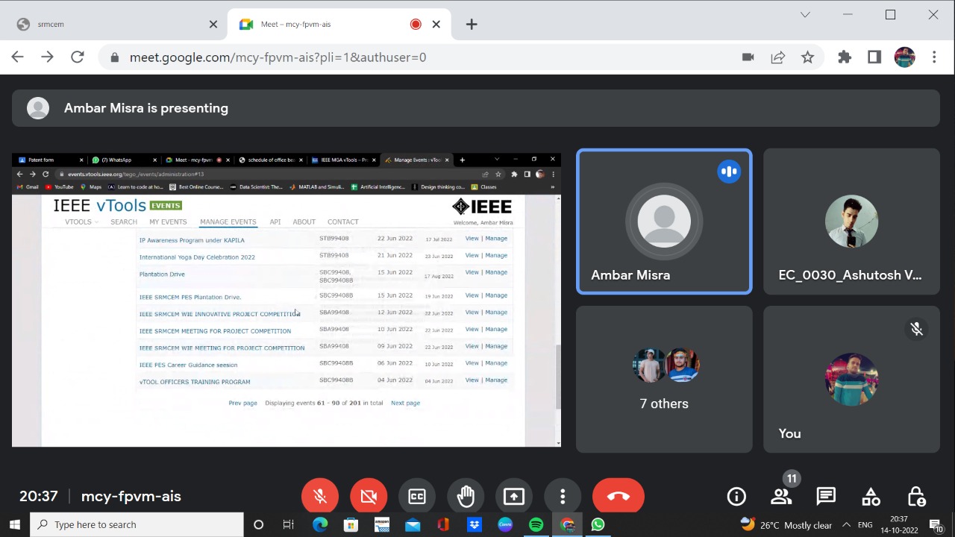955x537 pixels.
Task: Click the Windows taskbar search box
Action: [x=137, y=525]
